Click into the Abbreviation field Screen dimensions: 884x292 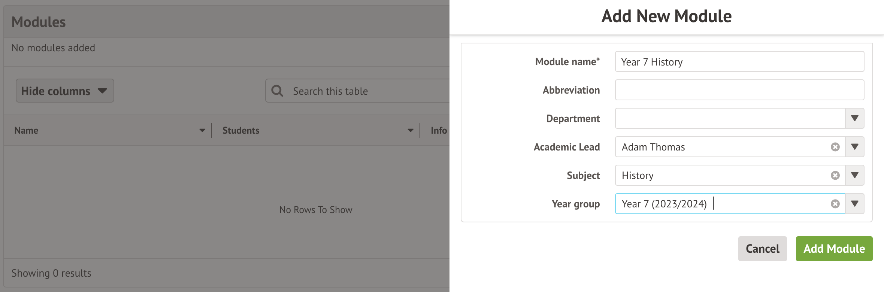(739, 90)
